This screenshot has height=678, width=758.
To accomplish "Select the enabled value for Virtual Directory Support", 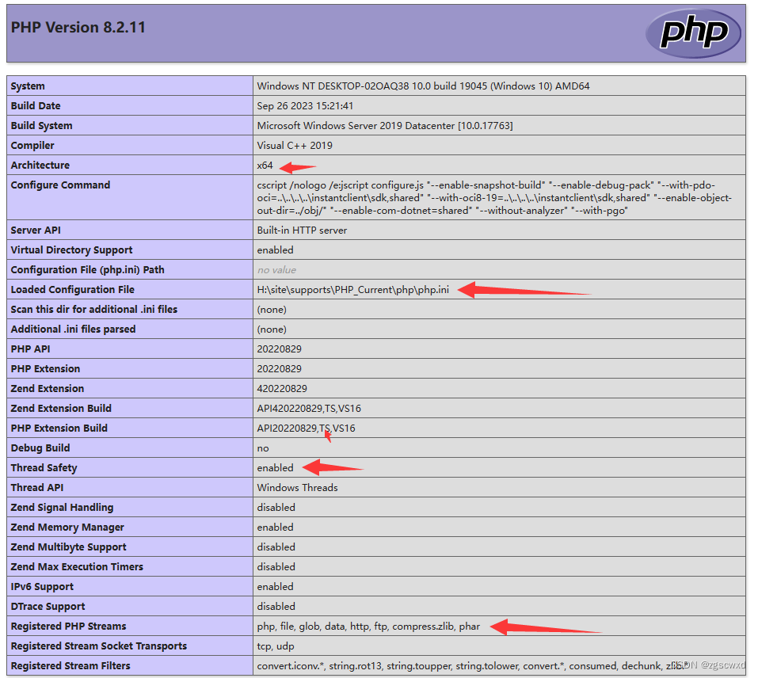I will [x=275, y=249].
